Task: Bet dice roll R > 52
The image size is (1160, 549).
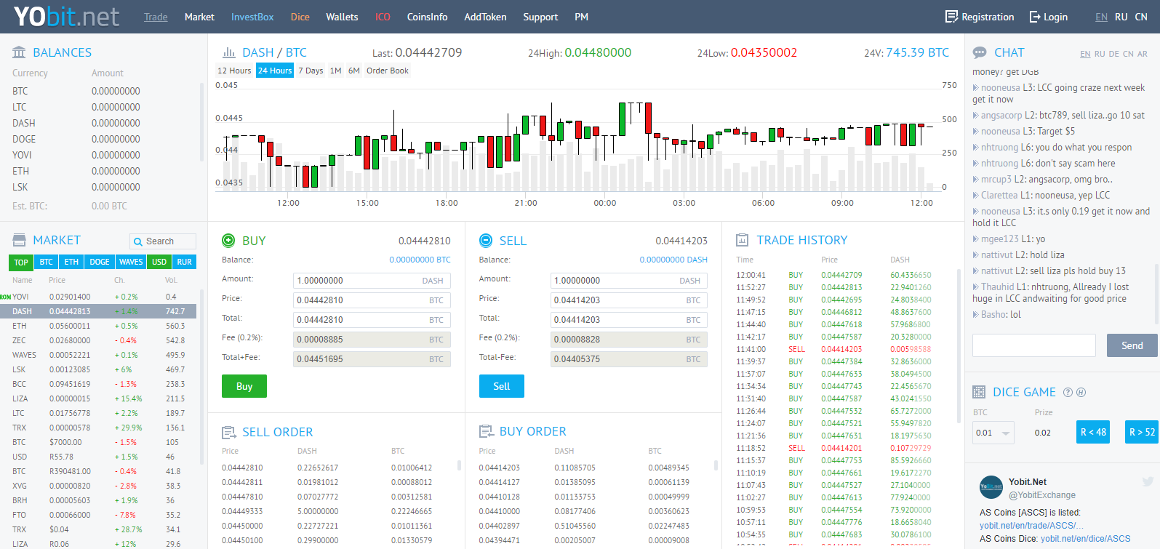Action: pyautogui.click(x=1142, y=432)
